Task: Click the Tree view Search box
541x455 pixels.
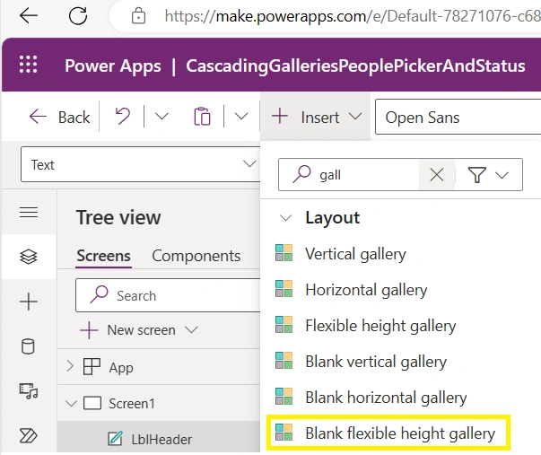Action: click(x=168, y=295)
